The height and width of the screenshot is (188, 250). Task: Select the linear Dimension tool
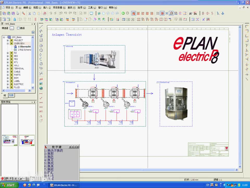[41, 93]
